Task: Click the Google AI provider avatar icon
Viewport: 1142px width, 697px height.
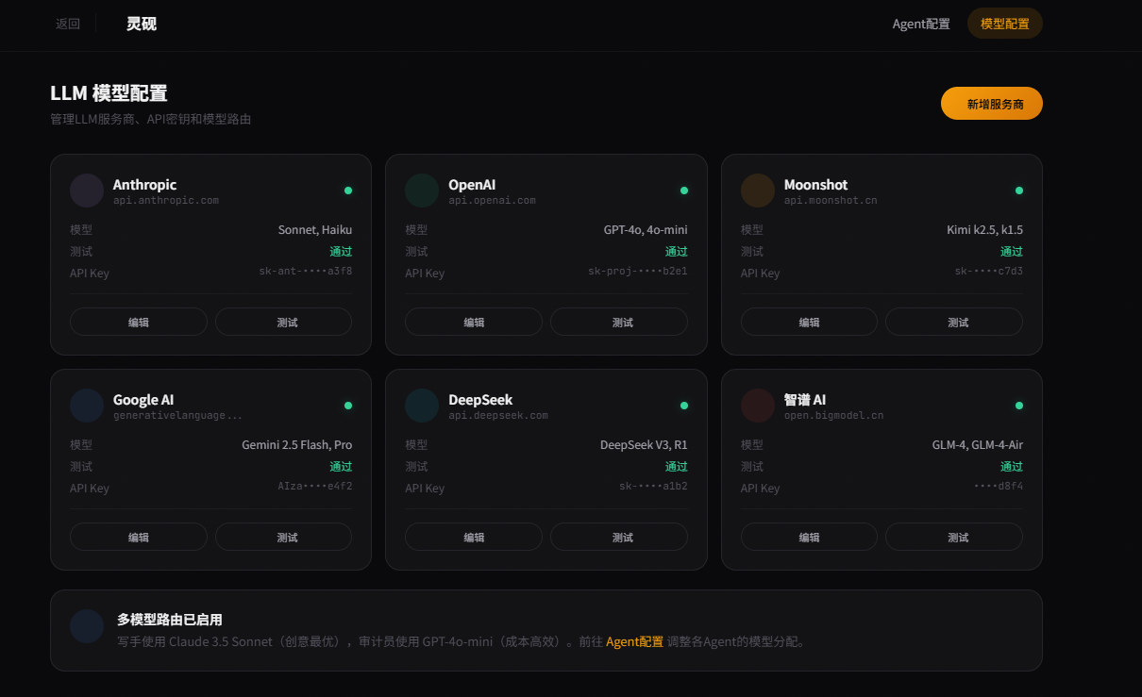Action: click(x=87, y=406)
